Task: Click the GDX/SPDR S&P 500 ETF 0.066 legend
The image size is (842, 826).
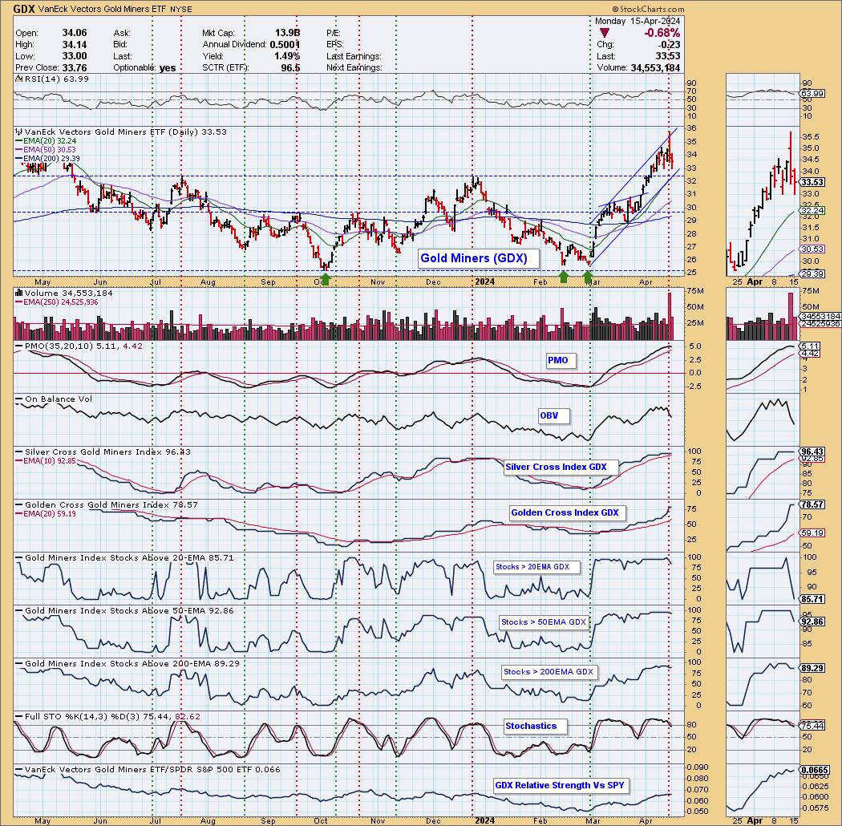Action: (x=148, y=769)
